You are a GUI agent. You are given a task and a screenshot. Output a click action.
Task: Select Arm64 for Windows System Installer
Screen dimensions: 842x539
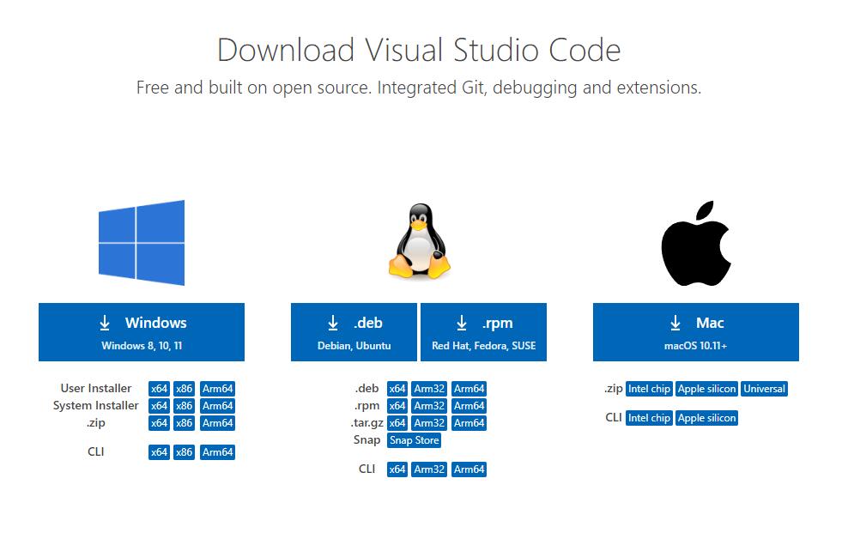click(217, 406)
